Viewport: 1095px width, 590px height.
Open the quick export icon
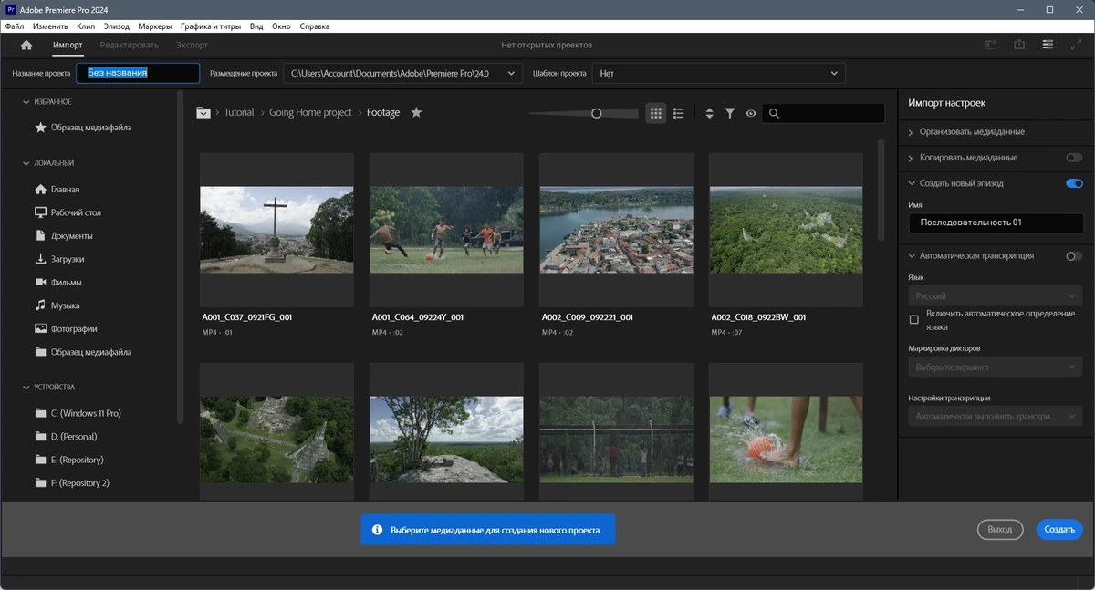pyautogui.click(x=1019, y=45)
